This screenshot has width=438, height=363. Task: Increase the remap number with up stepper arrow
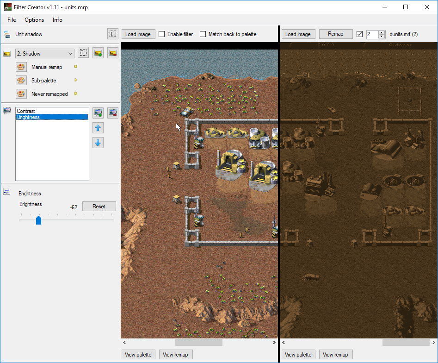(x=381, y=32)
